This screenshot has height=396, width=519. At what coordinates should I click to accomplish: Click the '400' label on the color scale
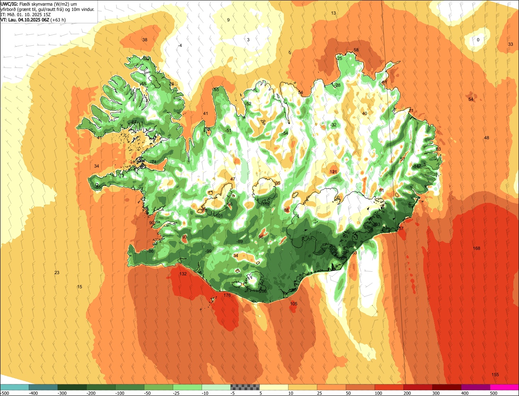click(465, 393)
